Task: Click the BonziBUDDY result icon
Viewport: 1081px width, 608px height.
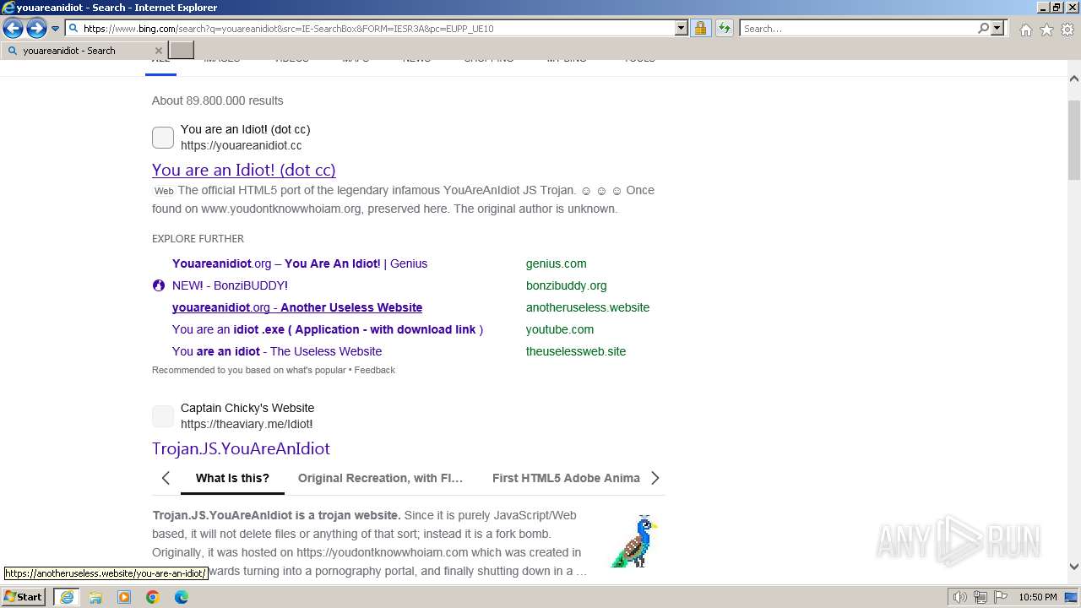Action: [159, 285]
